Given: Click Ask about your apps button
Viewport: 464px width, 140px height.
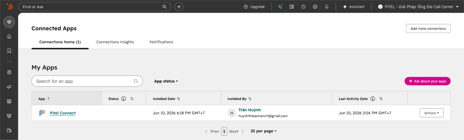Looking at the screenshot, I should pos(427,81).
